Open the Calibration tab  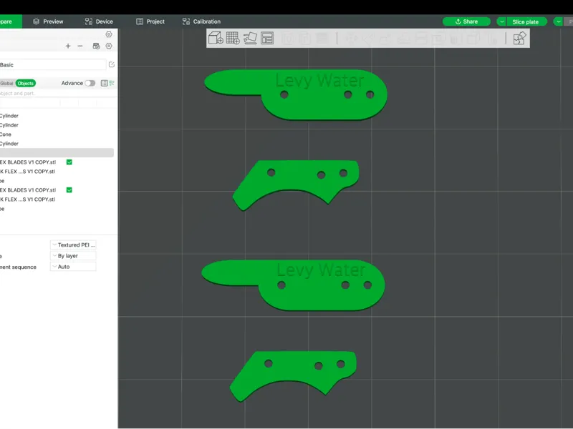pos(201,21)
